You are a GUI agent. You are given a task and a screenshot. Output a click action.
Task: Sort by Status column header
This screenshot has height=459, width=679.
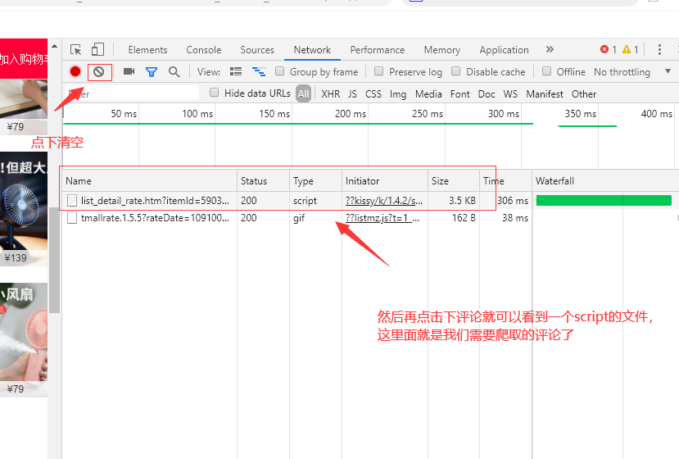click(263, 181)
